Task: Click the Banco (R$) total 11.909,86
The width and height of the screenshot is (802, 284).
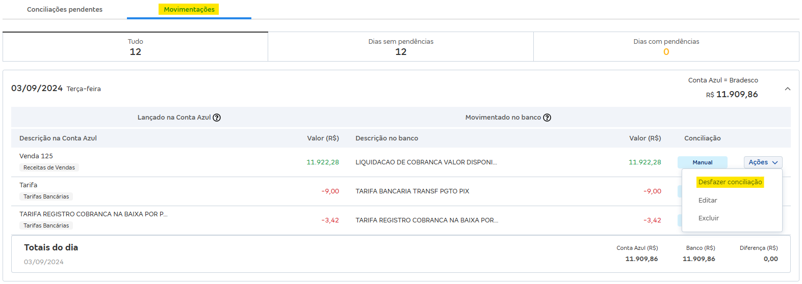Action: [x=699, y=259]
